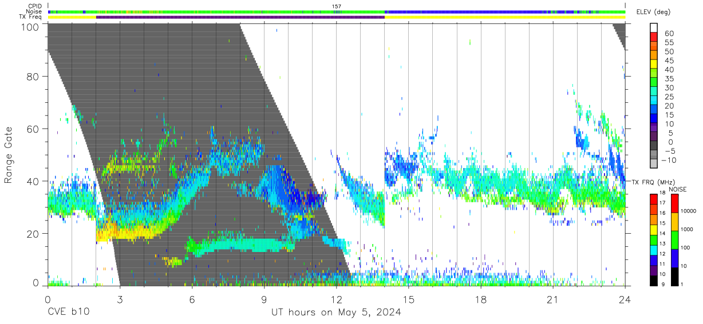The width and height of the screenshot is (703, 324).
Task: Click the 'UT hours on May 5, 2024' axis title
Action: [336, 313]
